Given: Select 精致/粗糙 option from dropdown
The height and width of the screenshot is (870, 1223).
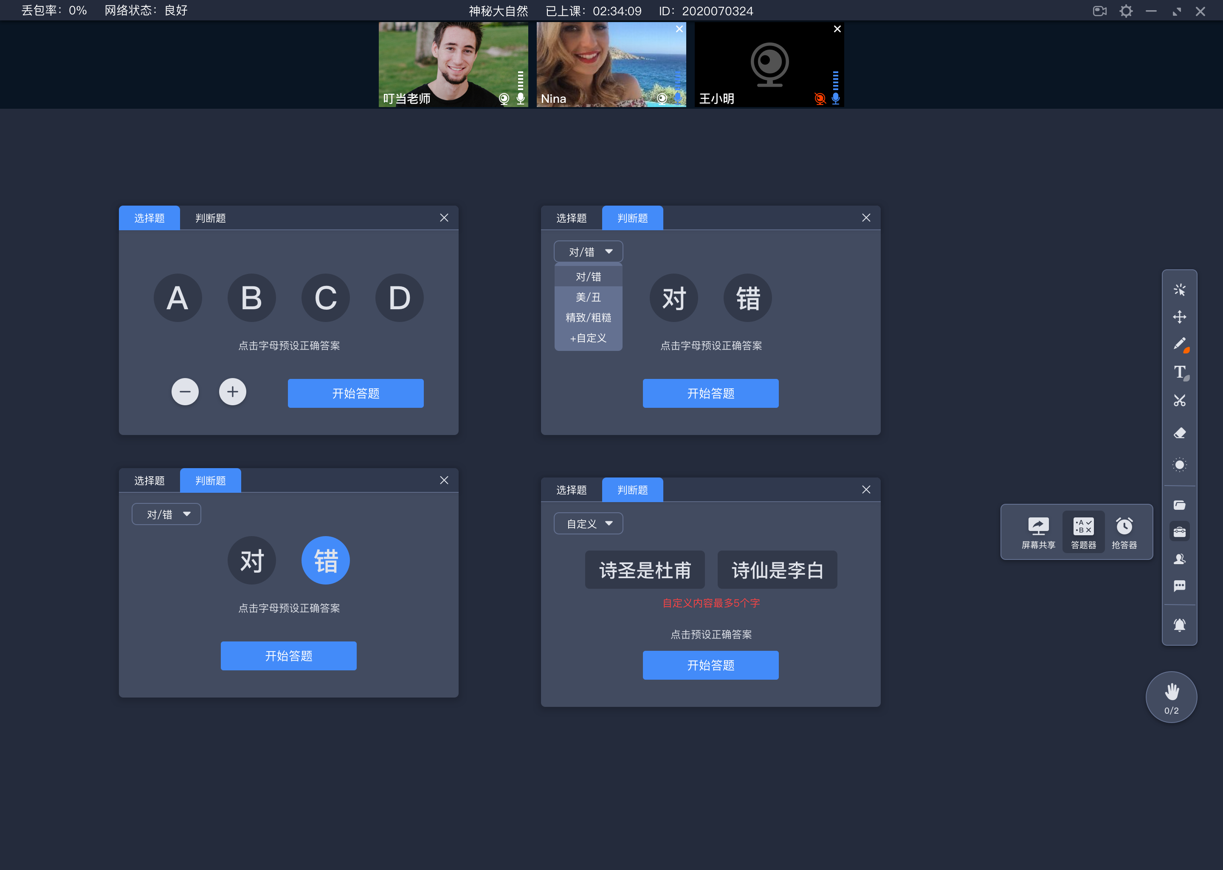Looking at the screenshot, I should (x=587, y=317).
